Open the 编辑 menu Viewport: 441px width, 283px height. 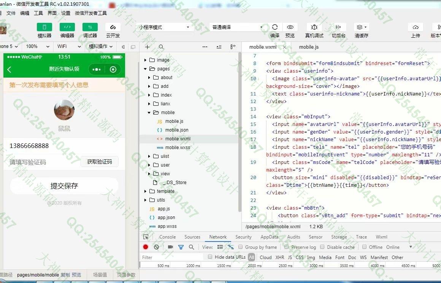point(25,13)
